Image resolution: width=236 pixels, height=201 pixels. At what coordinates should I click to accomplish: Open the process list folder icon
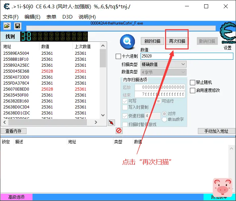point(7,26)
